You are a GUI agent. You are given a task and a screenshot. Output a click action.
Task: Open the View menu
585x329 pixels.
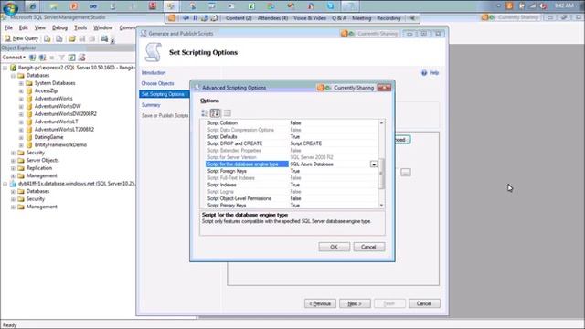tap(40, 27)
